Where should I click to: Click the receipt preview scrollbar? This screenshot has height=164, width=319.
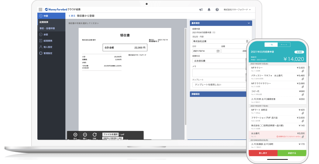(186, 77)
